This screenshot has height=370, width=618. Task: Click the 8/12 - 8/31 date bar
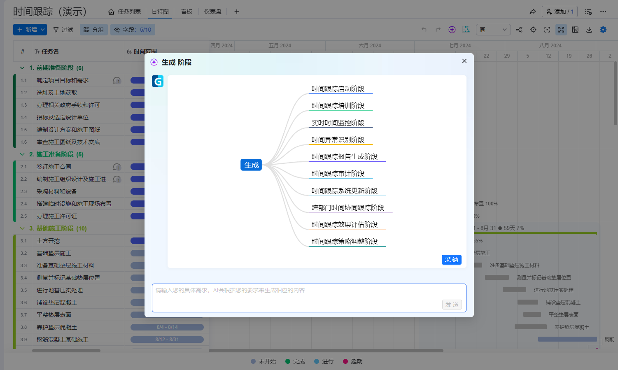pos(167,340)
